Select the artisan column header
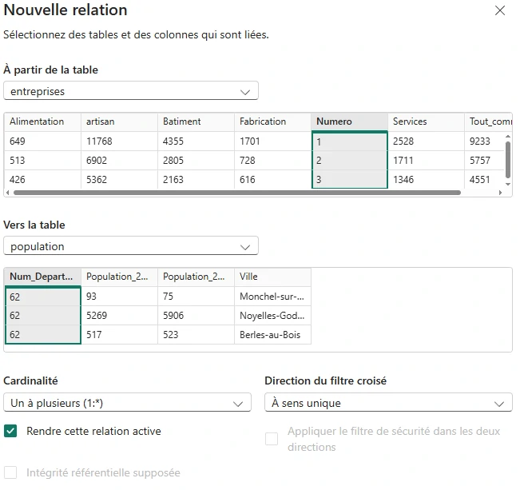 point(118,122)
